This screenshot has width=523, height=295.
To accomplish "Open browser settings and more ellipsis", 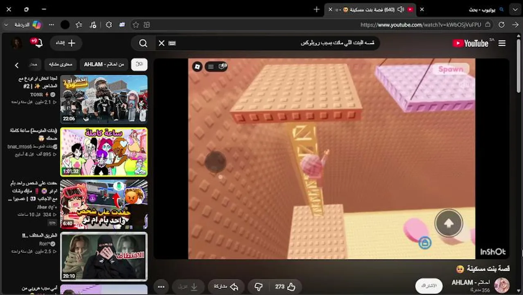I will click(51, 25).
